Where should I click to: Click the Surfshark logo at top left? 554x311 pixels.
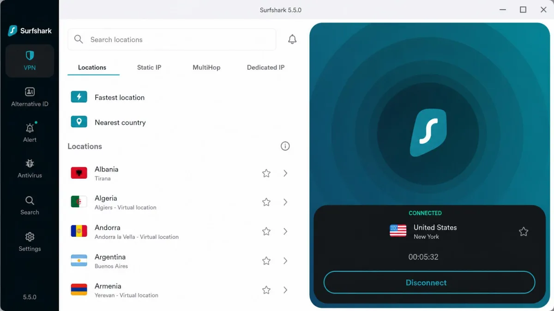tap(30, 31)
